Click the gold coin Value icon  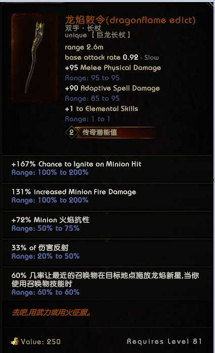pyautogui.click(x=15, y=341)
